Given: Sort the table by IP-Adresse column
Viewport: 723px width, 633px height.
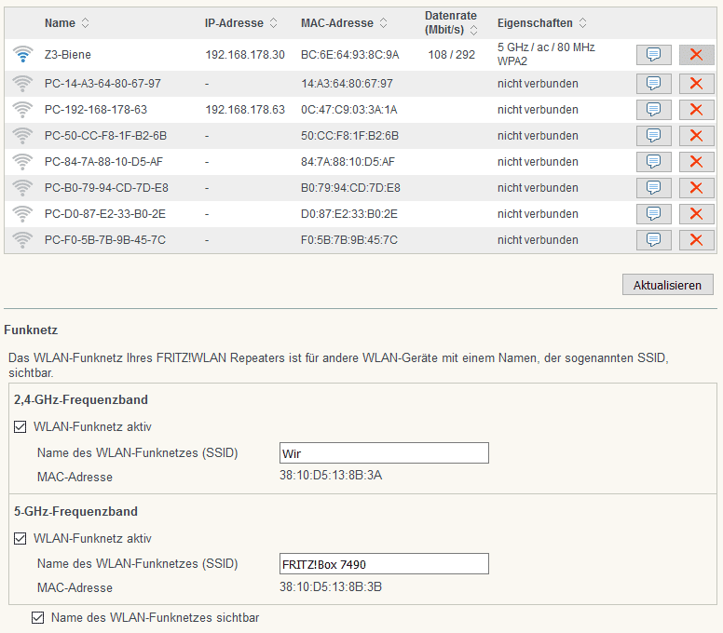Looking at the screenshot, I should 241,23.
